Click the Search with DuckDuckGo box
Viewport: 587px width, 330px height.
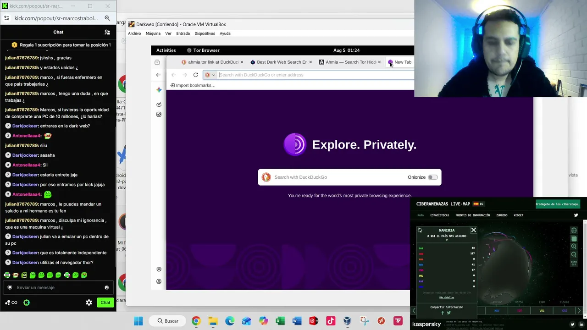click(x=349, y=177)
